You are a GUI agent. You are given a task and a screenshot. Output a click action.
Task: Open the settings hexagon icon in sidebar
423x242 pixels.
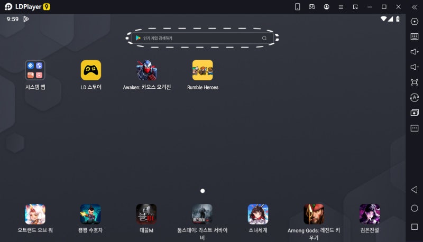coord(415,21)
